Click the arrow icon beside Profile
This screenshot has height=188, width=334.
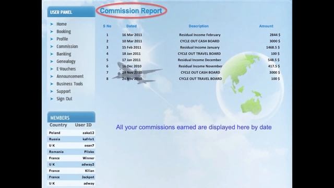(52, 39)
